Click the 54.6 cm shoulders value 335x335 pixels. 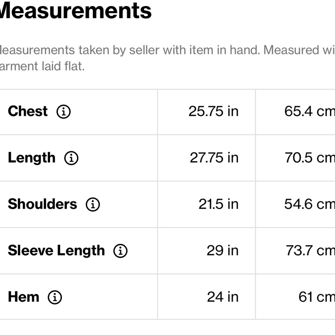point(310,204)
